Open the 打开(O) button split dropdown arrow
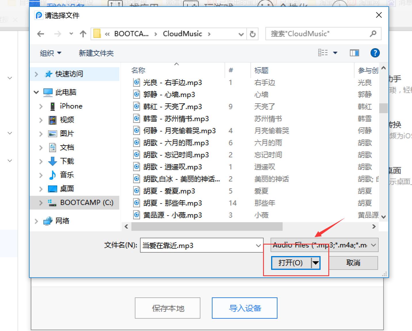Screen dimensions: 412x331 click(x=316, y=263)
